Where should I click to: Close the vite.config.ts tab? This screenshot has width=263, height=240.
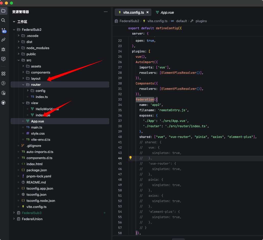(x=147, y=12)
